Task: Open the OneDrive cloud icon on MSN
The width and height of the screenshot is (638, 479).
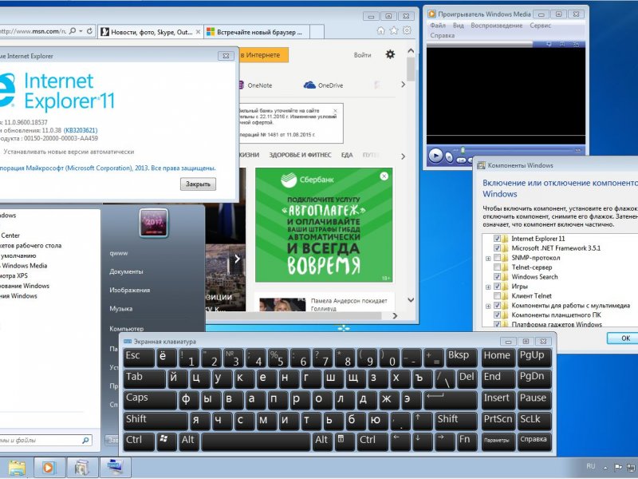Action: [x=309, y=85]
